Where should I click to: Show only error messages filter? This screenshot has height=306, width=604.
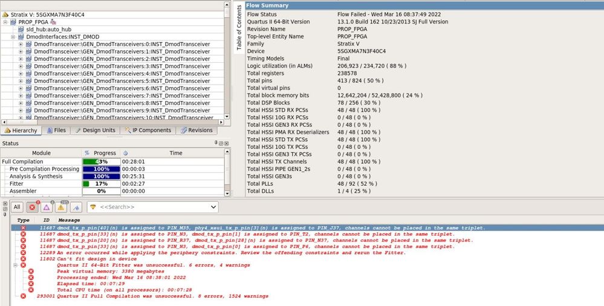pyautogui.click(x=32, y=207)
